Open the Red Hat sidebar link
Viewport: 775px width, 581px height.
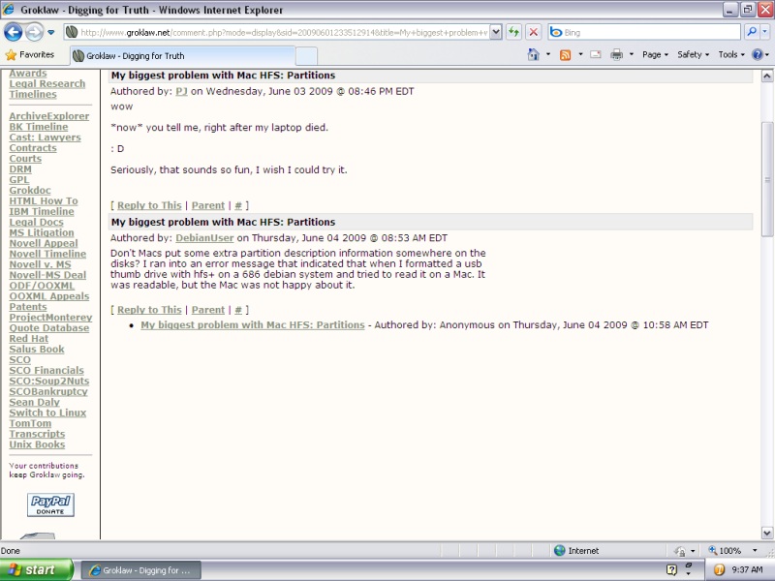[x=29, y=339]
